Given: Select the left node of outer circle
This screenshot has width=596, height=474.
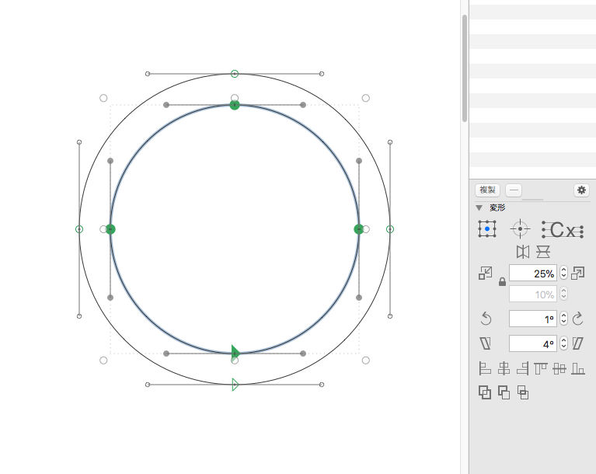Looking at the screenshot, I should tap(79, 229).
